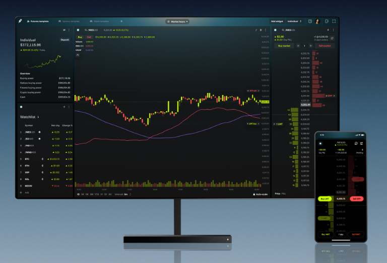Click the recenter icon beside open orders
The height and width of the screenshot is (263, 387).
332,38
